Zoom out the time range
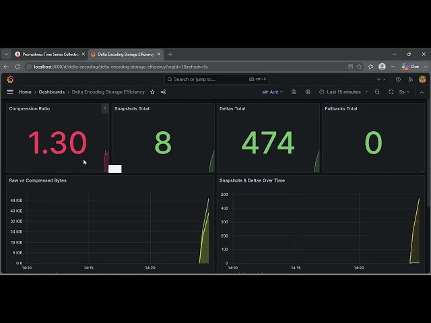The width and height of the screenshot is (431, 323). click(x=377, y=92)
